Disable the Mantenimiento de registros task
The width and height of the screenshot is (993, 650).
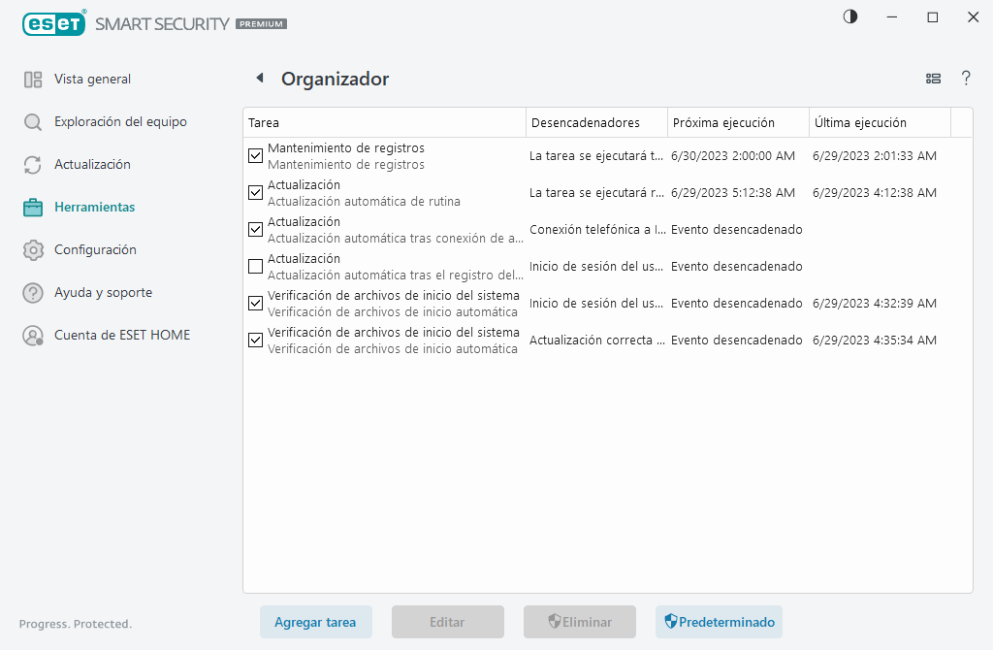tap(255, 155)
